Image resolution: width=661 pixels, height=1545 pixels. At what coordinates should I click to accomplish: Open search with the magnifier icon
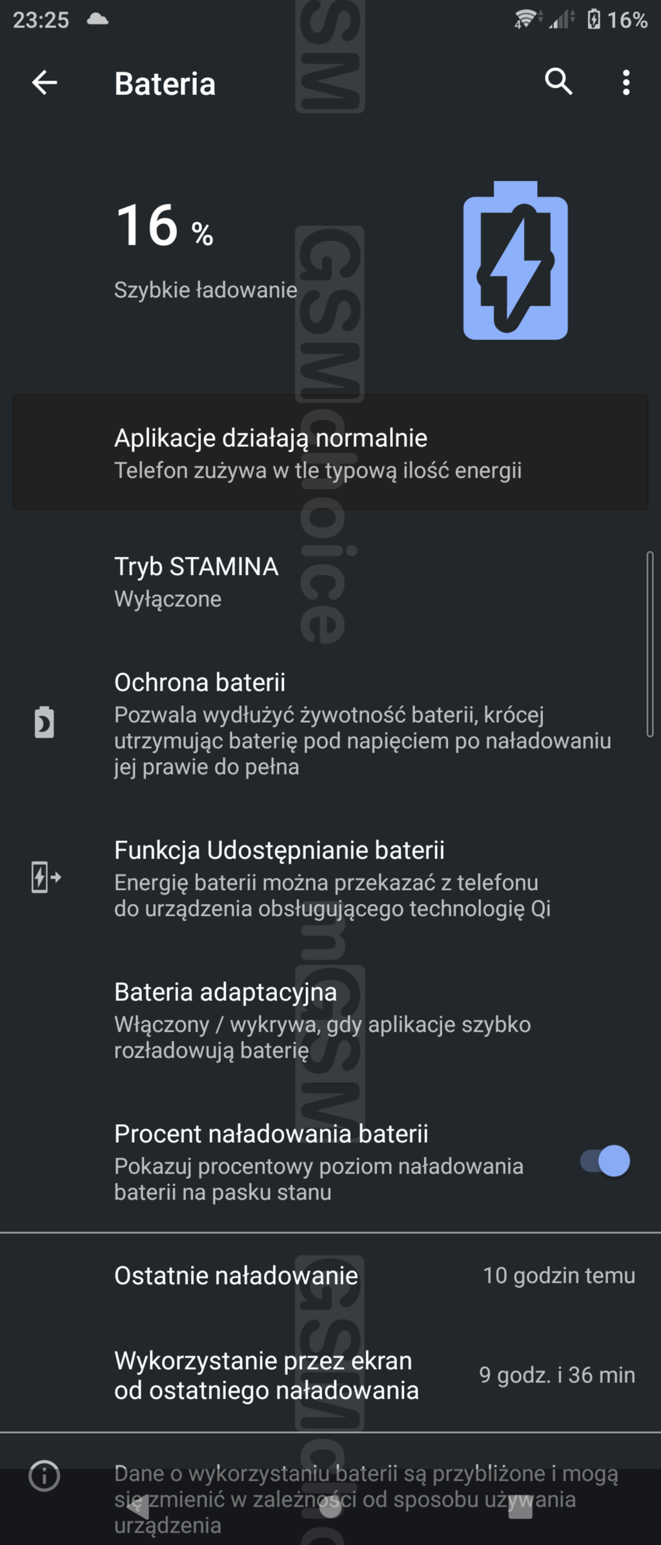coord(558,82)
